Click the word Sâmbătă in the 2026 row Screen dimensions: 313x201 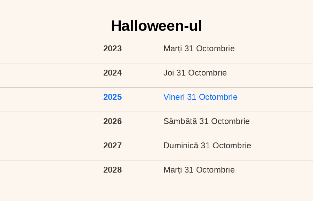[180, 121]
